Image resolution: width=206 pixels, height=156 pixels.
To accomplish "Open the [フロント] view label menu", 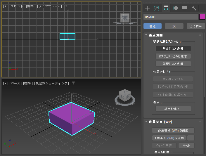I will (x=17, y=6).
